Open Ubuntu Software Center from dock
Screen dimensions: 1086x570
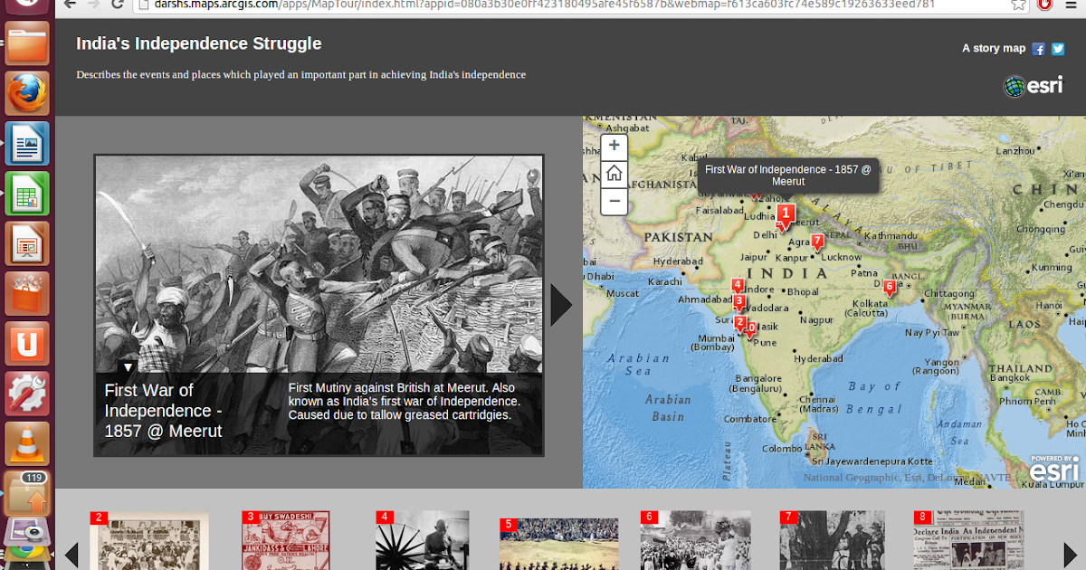click(x=27, y=293)
